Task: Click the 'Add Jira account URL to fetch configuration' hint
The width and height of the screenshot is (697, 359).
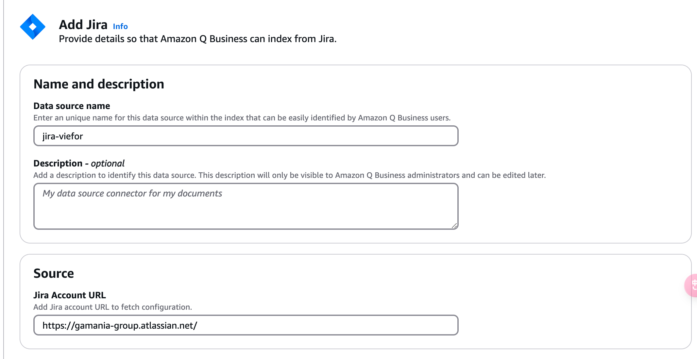Action: pyautogui.click(x=112, y=307)
